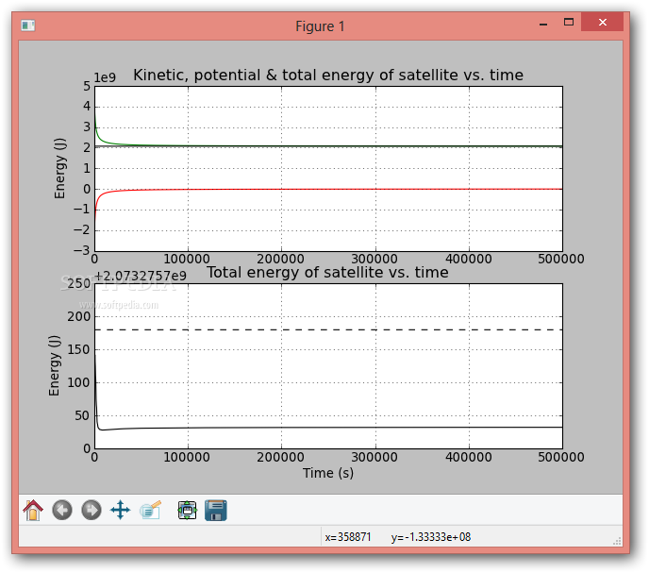Click the '400000' tick label under the lower plot
649x573 pixels.
469,457
